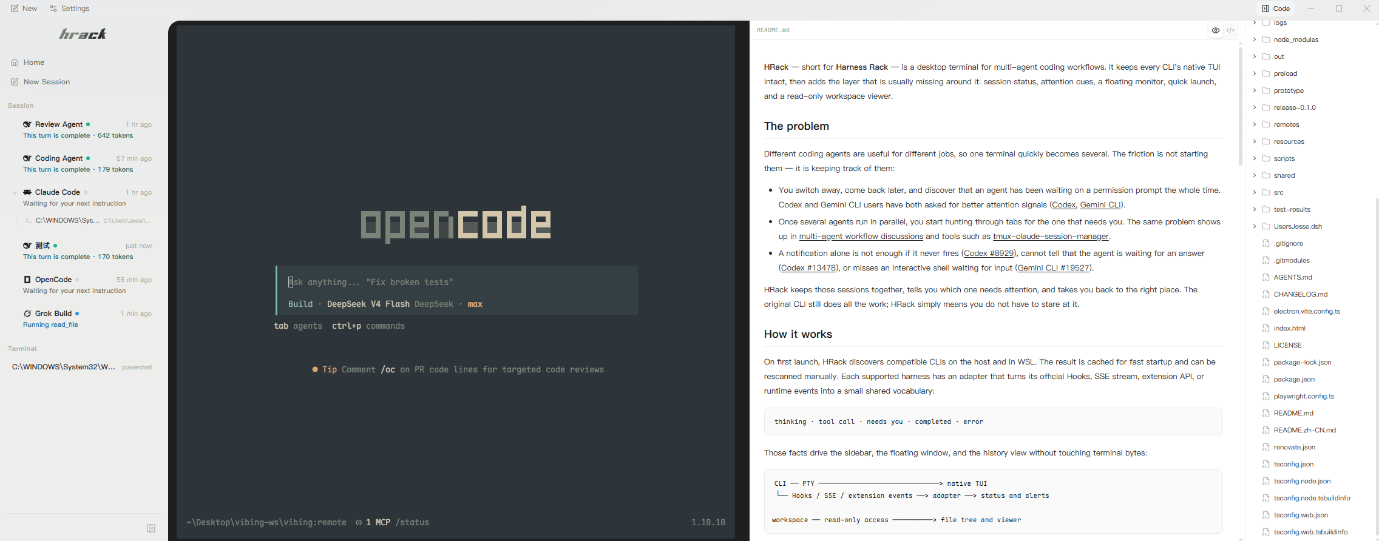
Task: Expand the preload folder chevron
Action: click(x=1255, y=73)
